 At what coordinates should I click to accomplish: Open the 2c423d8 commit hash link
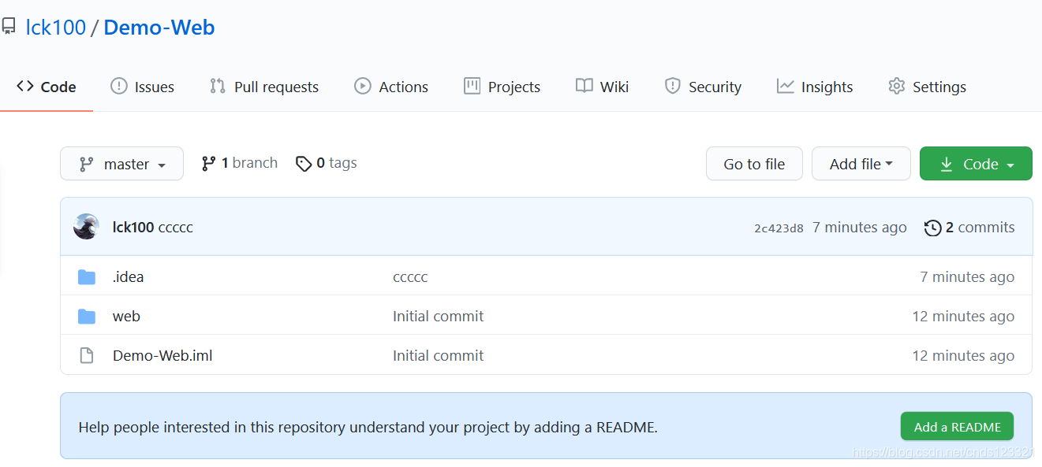point(779,228)
